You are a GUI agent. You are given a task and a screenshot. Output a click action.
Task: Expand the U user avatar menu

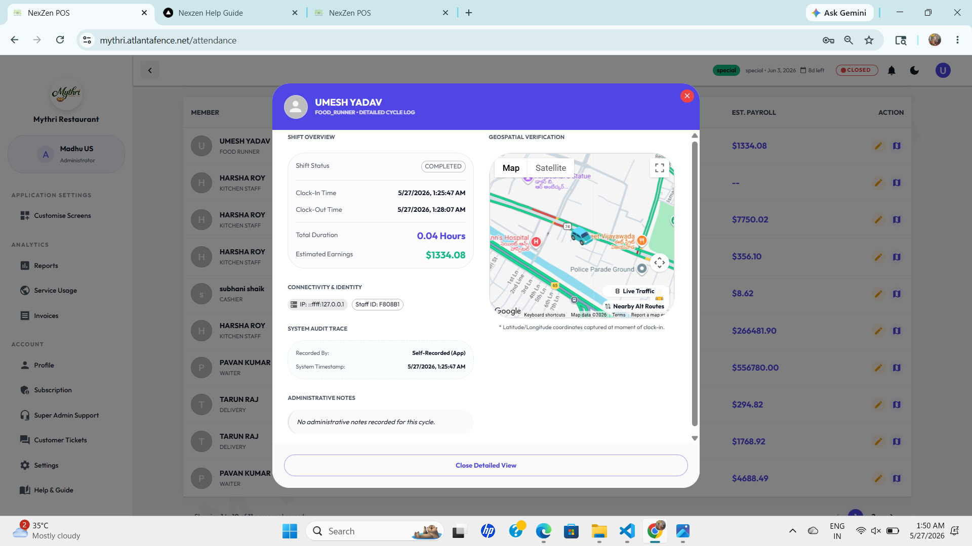coord(943,70)
